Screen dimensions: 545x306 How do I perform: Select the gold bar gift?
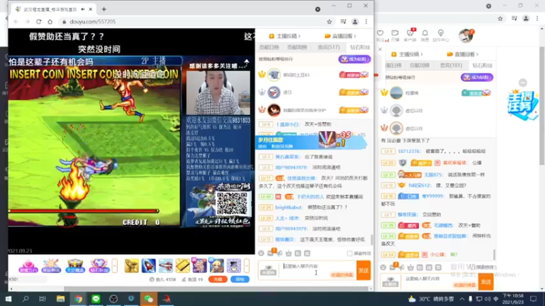(183, 266)
